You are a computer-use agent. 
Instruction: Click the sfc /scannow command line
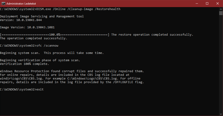(29, 46)
